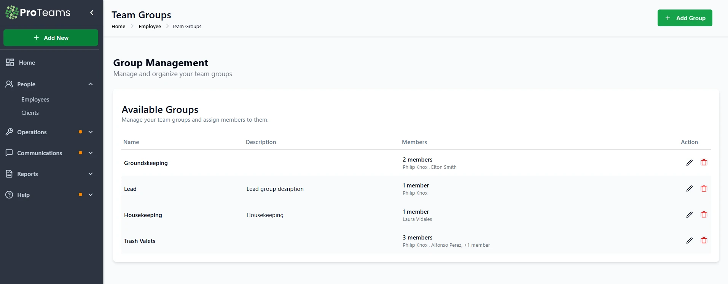Collapse the sidebar with the arrow icon
728x284 pixels.
coord(92,13)
